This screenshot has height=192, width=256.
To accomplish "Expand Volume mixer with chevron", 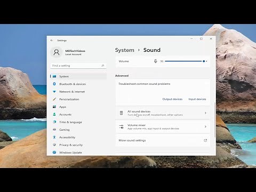I will pyautogui.click(x=205, y=126).
